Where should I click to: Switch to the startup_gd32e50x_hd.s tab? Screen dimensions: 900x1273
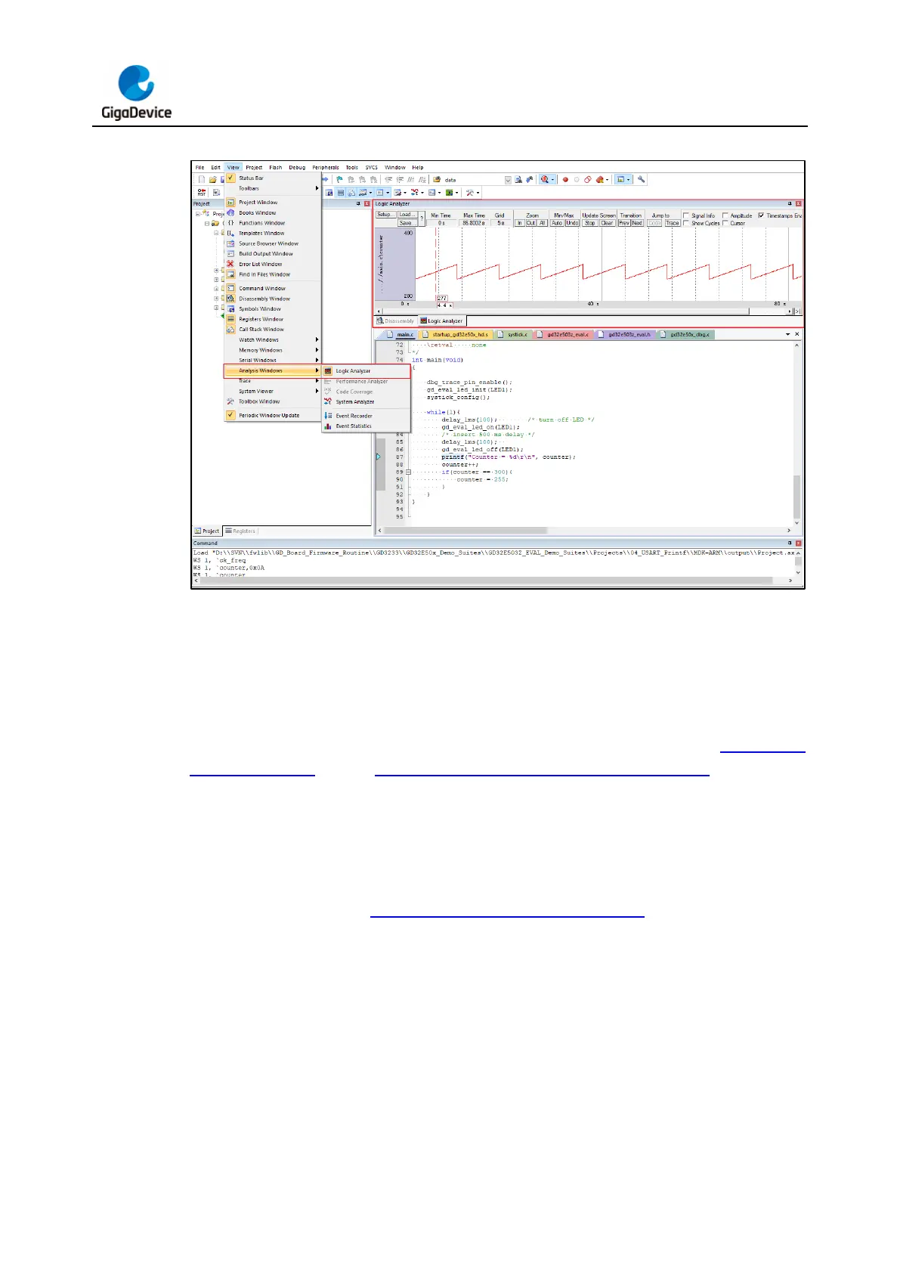[x=456, y=334]
